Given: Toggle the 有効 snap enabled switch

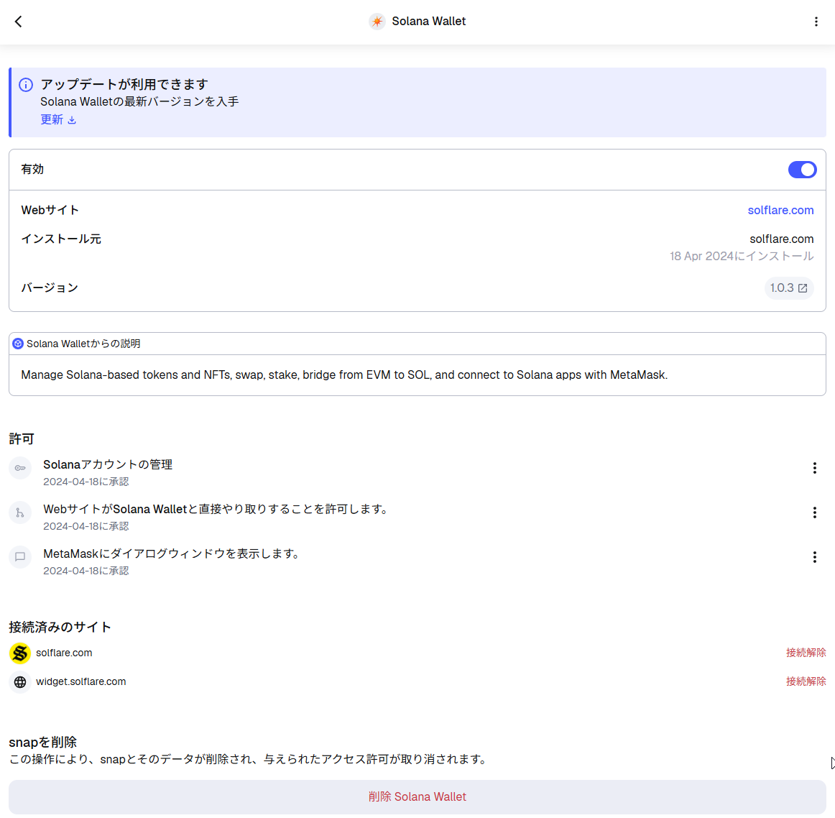Looking at the screenshot, I should coord(802,170).
